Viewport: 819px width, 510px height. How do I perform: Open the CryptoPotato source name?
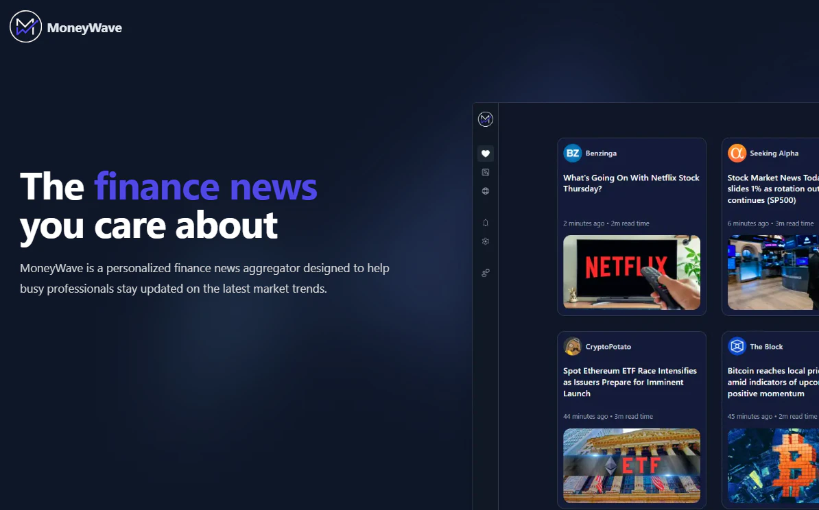point(608,347)
